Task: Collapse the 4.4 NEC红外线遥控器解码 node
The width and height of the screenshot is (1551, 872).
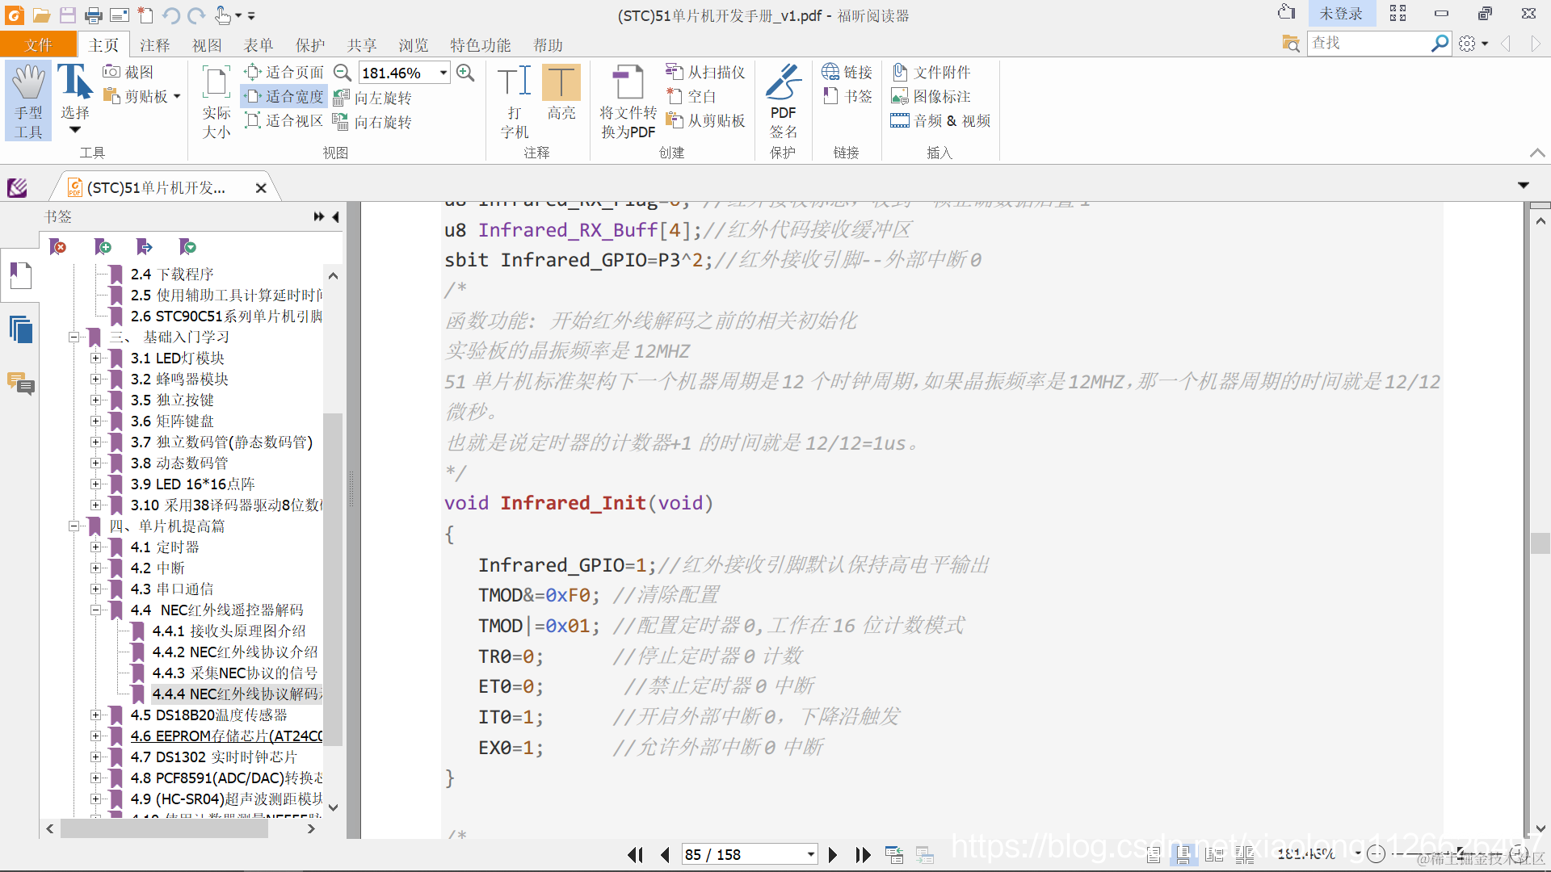Action: tap(95, 610)
